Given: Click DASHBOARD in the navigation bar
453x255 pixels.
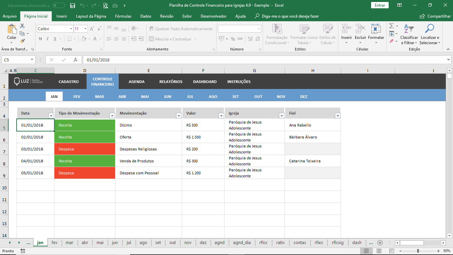Looking at the screenshot, I should coord(205,82).
